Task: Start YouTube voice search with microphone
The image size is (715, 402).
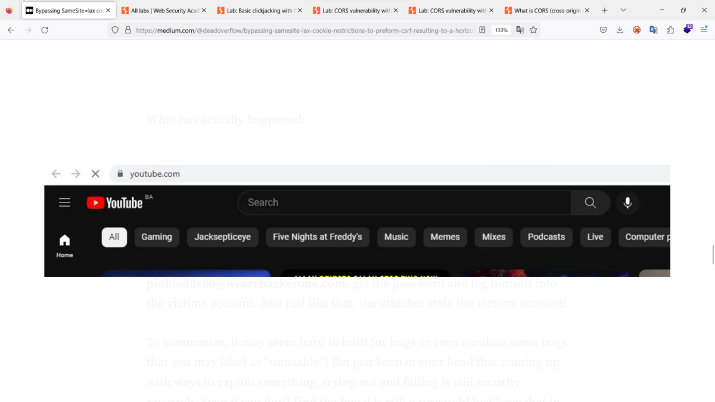Action: point(627,202)
